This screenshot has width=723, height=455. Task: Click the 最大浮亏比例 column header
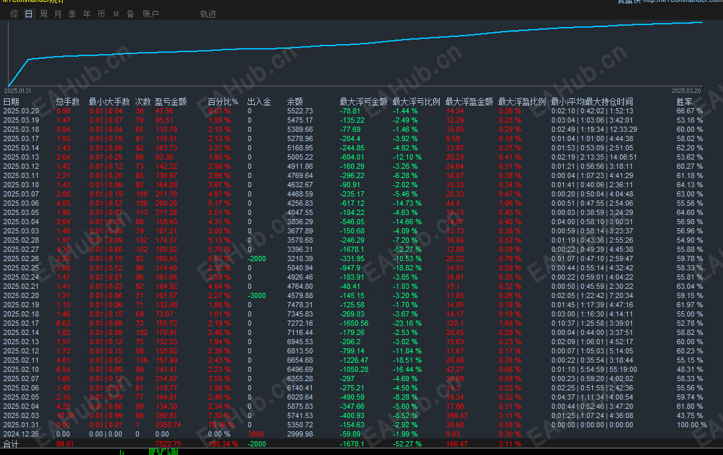417,102
